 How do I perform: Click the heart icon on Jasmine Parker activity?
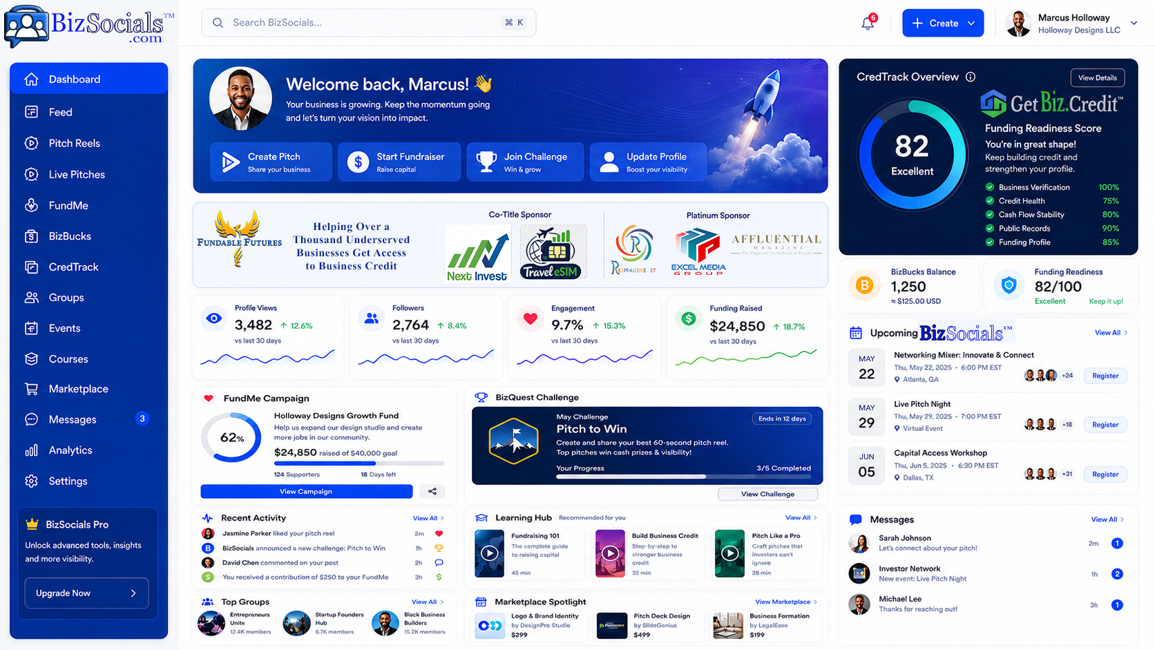[x=439, y=533]
